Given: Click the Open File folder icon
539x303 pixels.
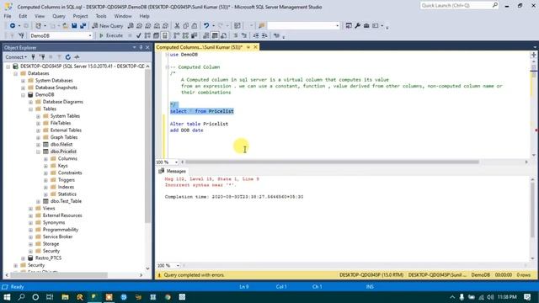Looking at the screenshot, I should [x=65, y=26].
